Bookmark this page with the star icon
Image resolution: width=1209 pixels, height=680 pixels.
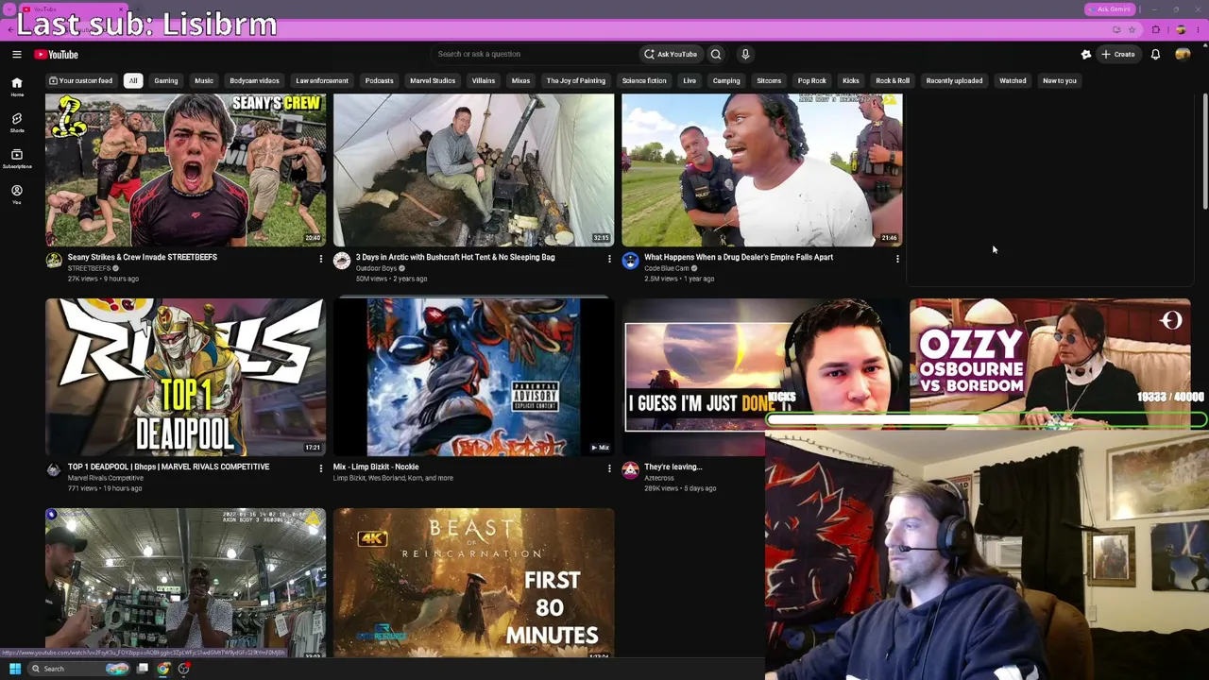click(1132, 29)
